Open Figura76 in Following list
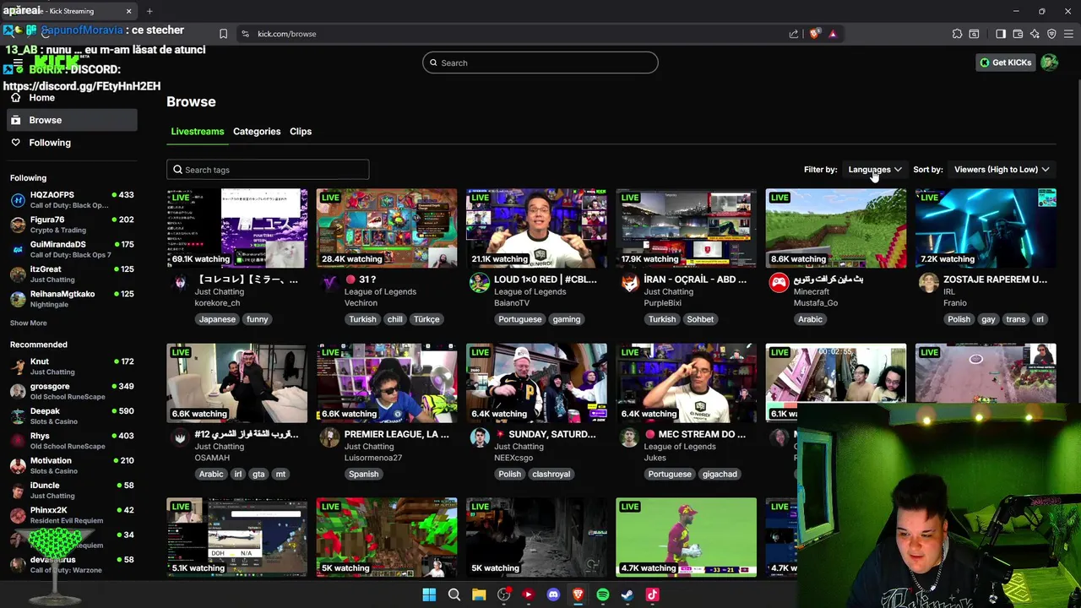1081x608 pixels. click(x=72, y=225)
